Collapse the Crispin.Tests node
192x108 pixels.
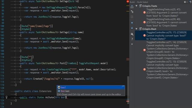(x=136, y=6)
